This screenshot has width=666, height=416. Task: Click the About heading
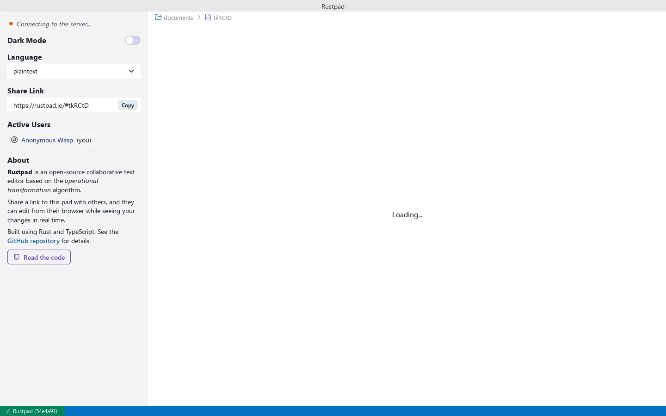18,160
